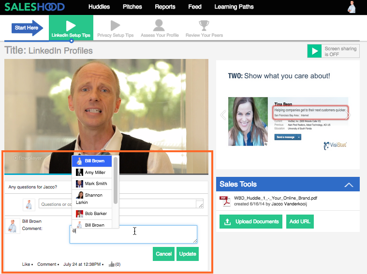Open the Huddles menu

coord(99,7)
